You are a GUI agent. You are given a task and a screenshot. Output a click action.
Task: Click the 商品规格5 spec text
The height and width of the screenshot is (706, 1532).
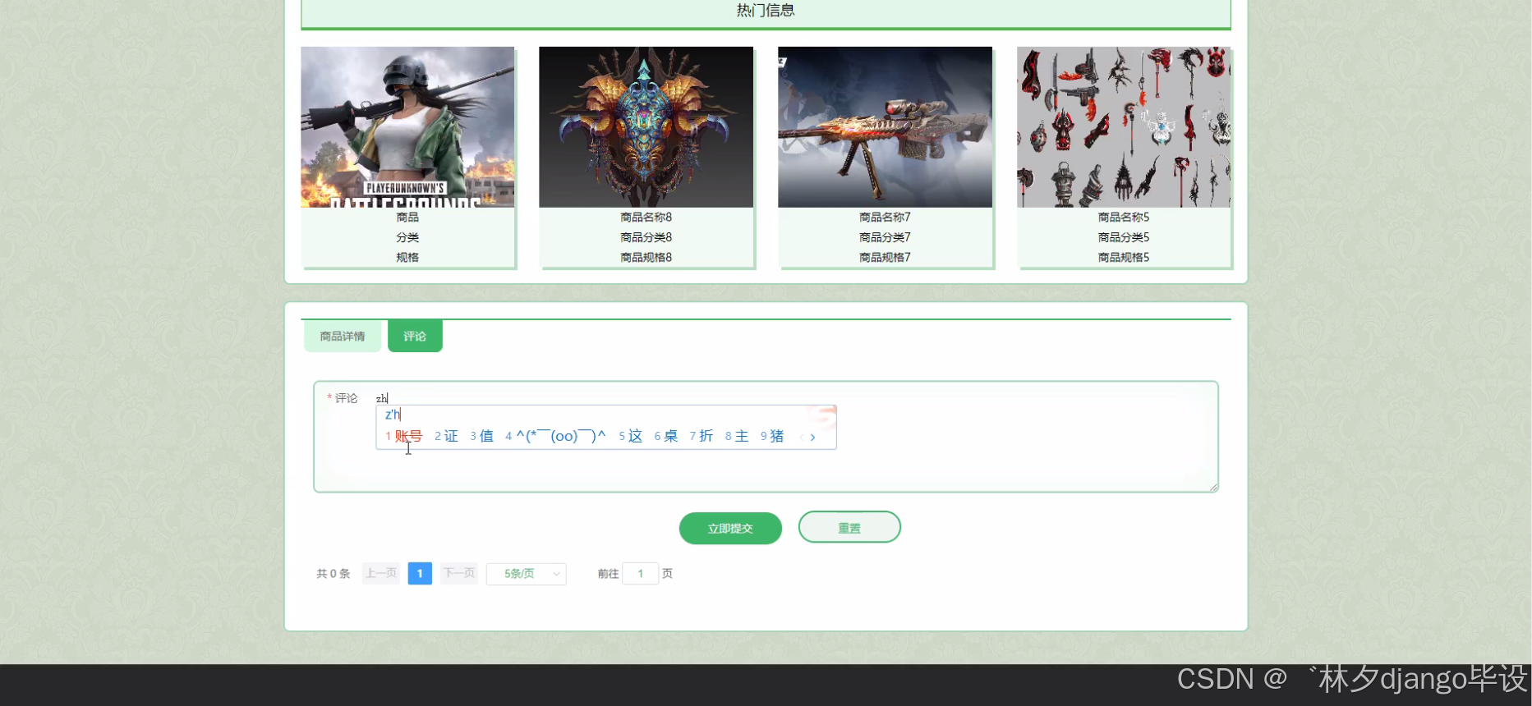click(x=1124, y=257)
